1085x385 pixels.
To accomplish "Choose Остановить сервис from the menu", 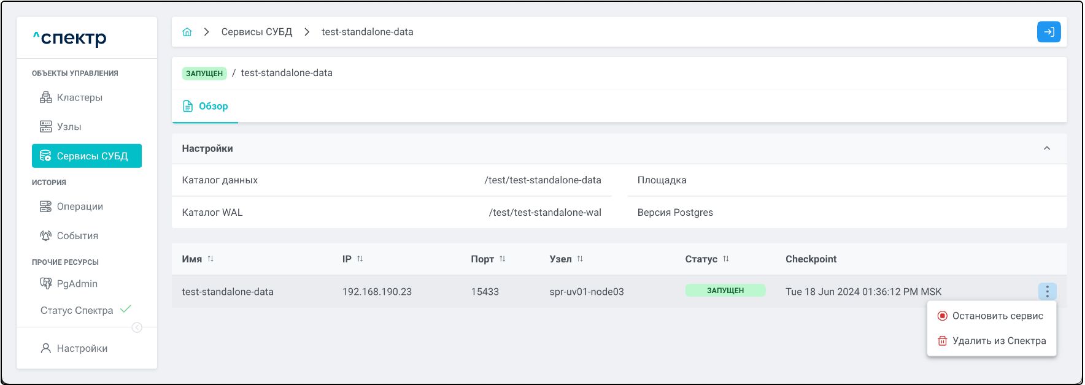I will (997, 316).
